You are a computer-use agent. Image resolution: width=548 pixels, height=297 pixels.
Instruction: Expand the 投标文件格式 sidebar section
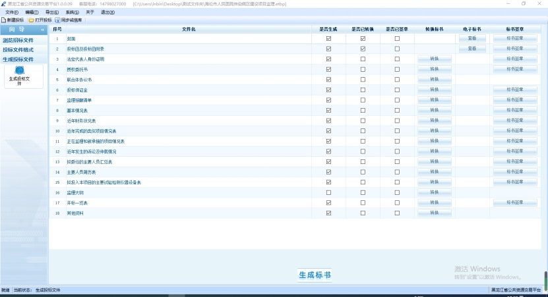point(18,49)
